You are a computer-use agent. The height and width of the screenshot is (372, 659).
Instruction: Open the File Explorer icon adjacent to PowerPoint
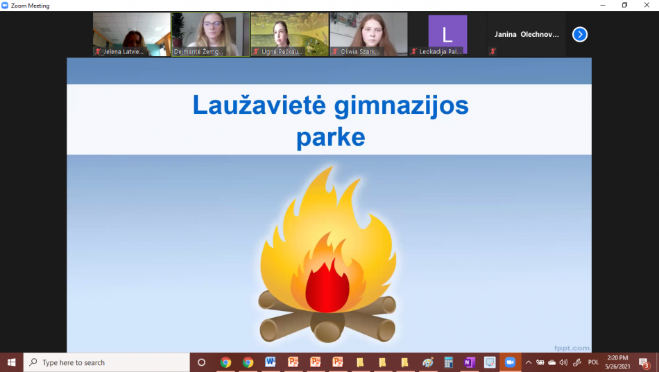[360, 362]
